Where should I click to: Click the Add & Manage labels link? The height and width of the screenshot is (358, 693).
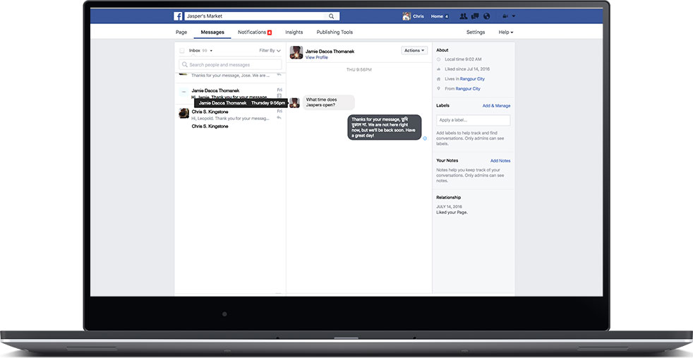[x=496, y=106]
